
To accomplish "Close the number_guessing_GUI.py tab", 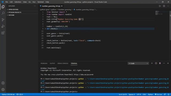I will coord(62,6).
